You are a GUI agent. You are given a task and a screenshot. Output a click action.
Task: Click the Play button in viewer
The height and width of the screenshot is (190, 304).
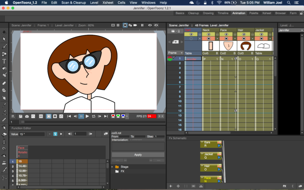(x=87, y=116)
